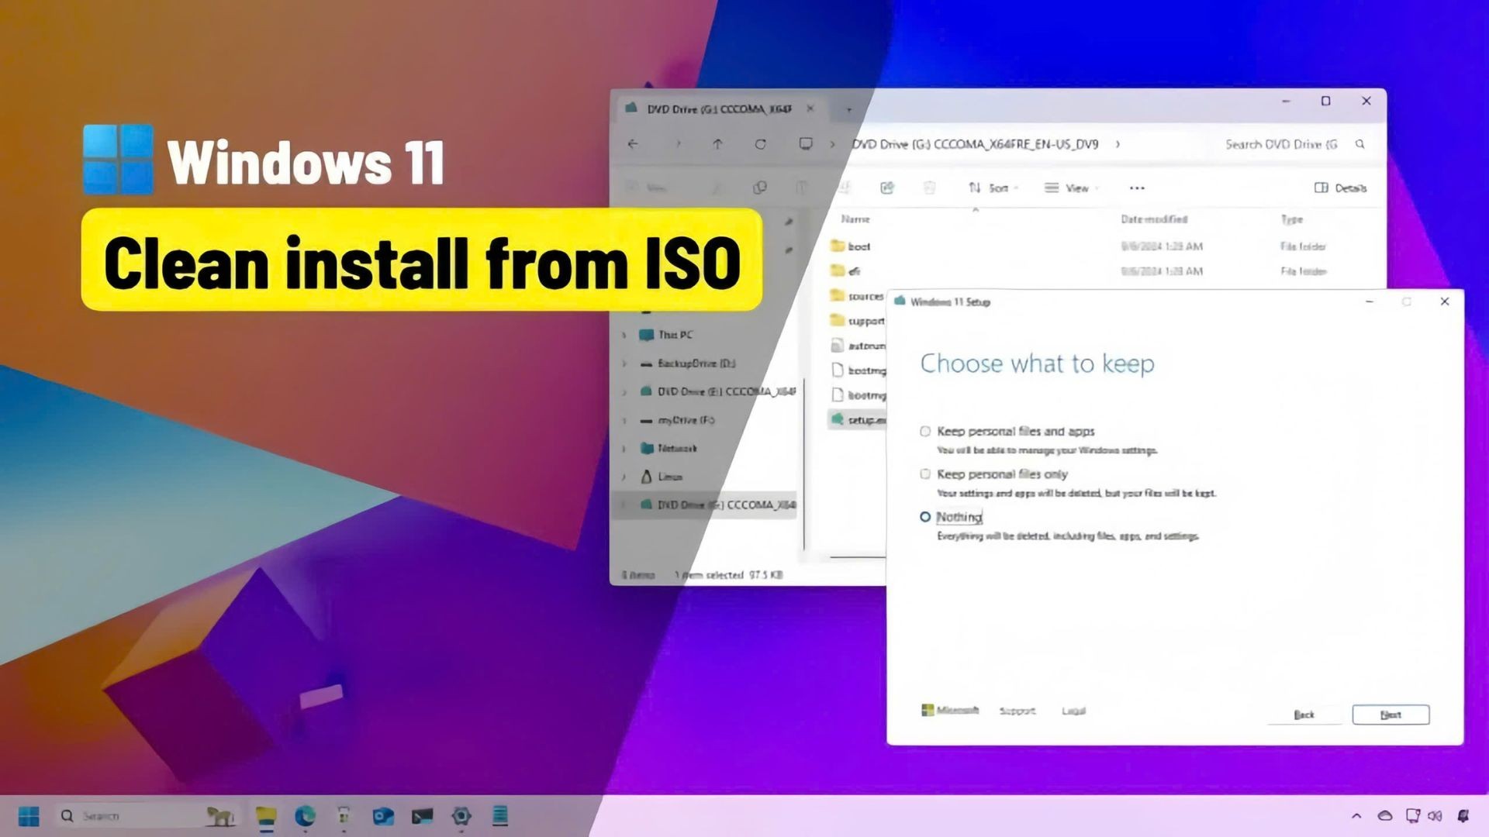Click the Refresh icon in File Explorer
1489x837 pixels.
[760, 144]
